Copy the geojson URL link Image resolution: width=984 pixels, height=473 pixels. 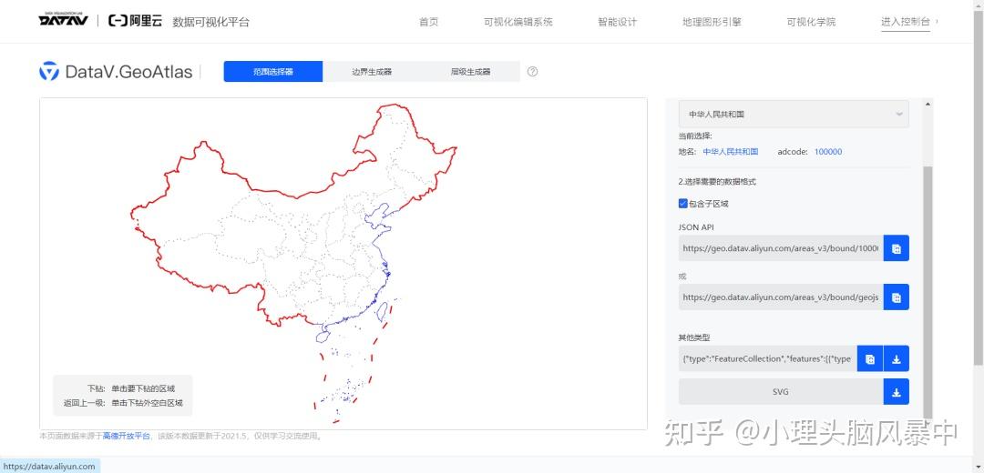(x=897, y=297)
